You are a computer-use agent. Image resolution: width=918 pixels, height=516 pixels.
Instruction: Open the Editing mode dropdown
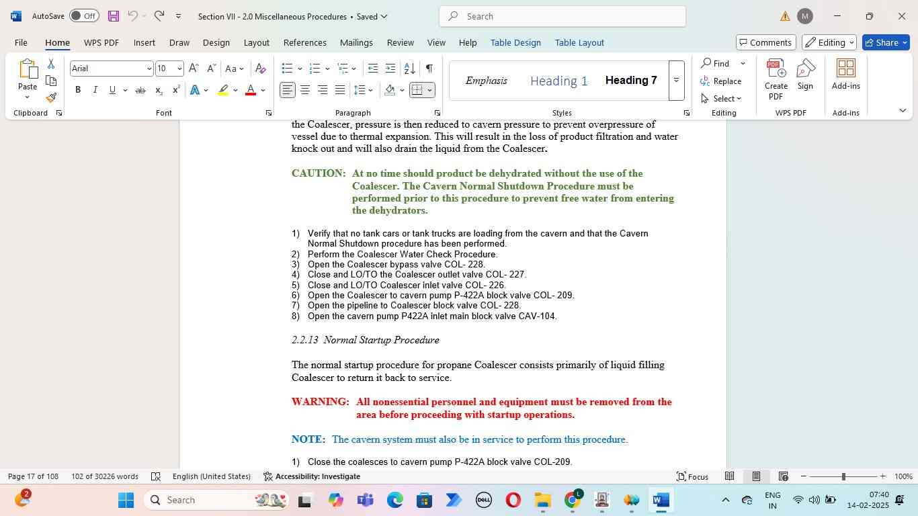pyautogui.click(x=829, y=42)
